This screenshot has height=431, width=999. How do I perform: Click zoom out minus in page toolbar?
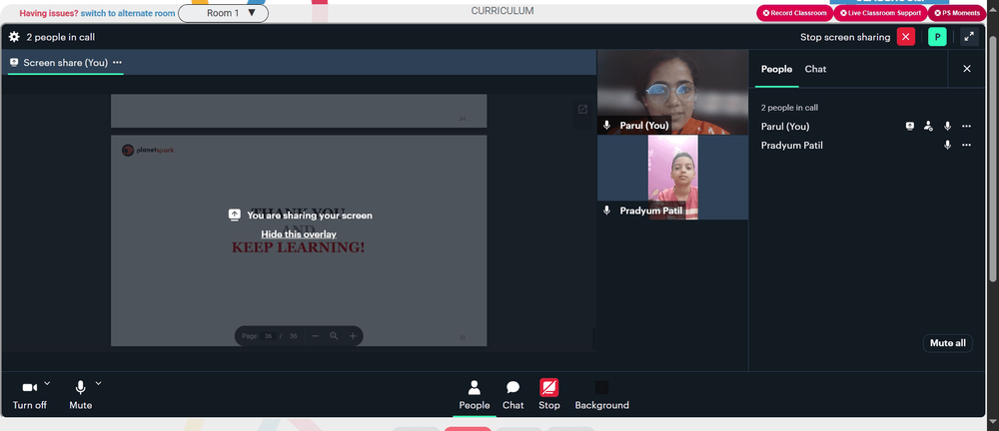coord(315,336)
